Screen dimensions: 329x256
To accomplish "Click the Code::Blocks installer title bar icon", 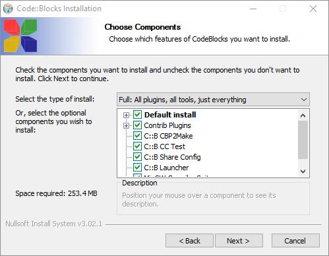I will point(8,9).
